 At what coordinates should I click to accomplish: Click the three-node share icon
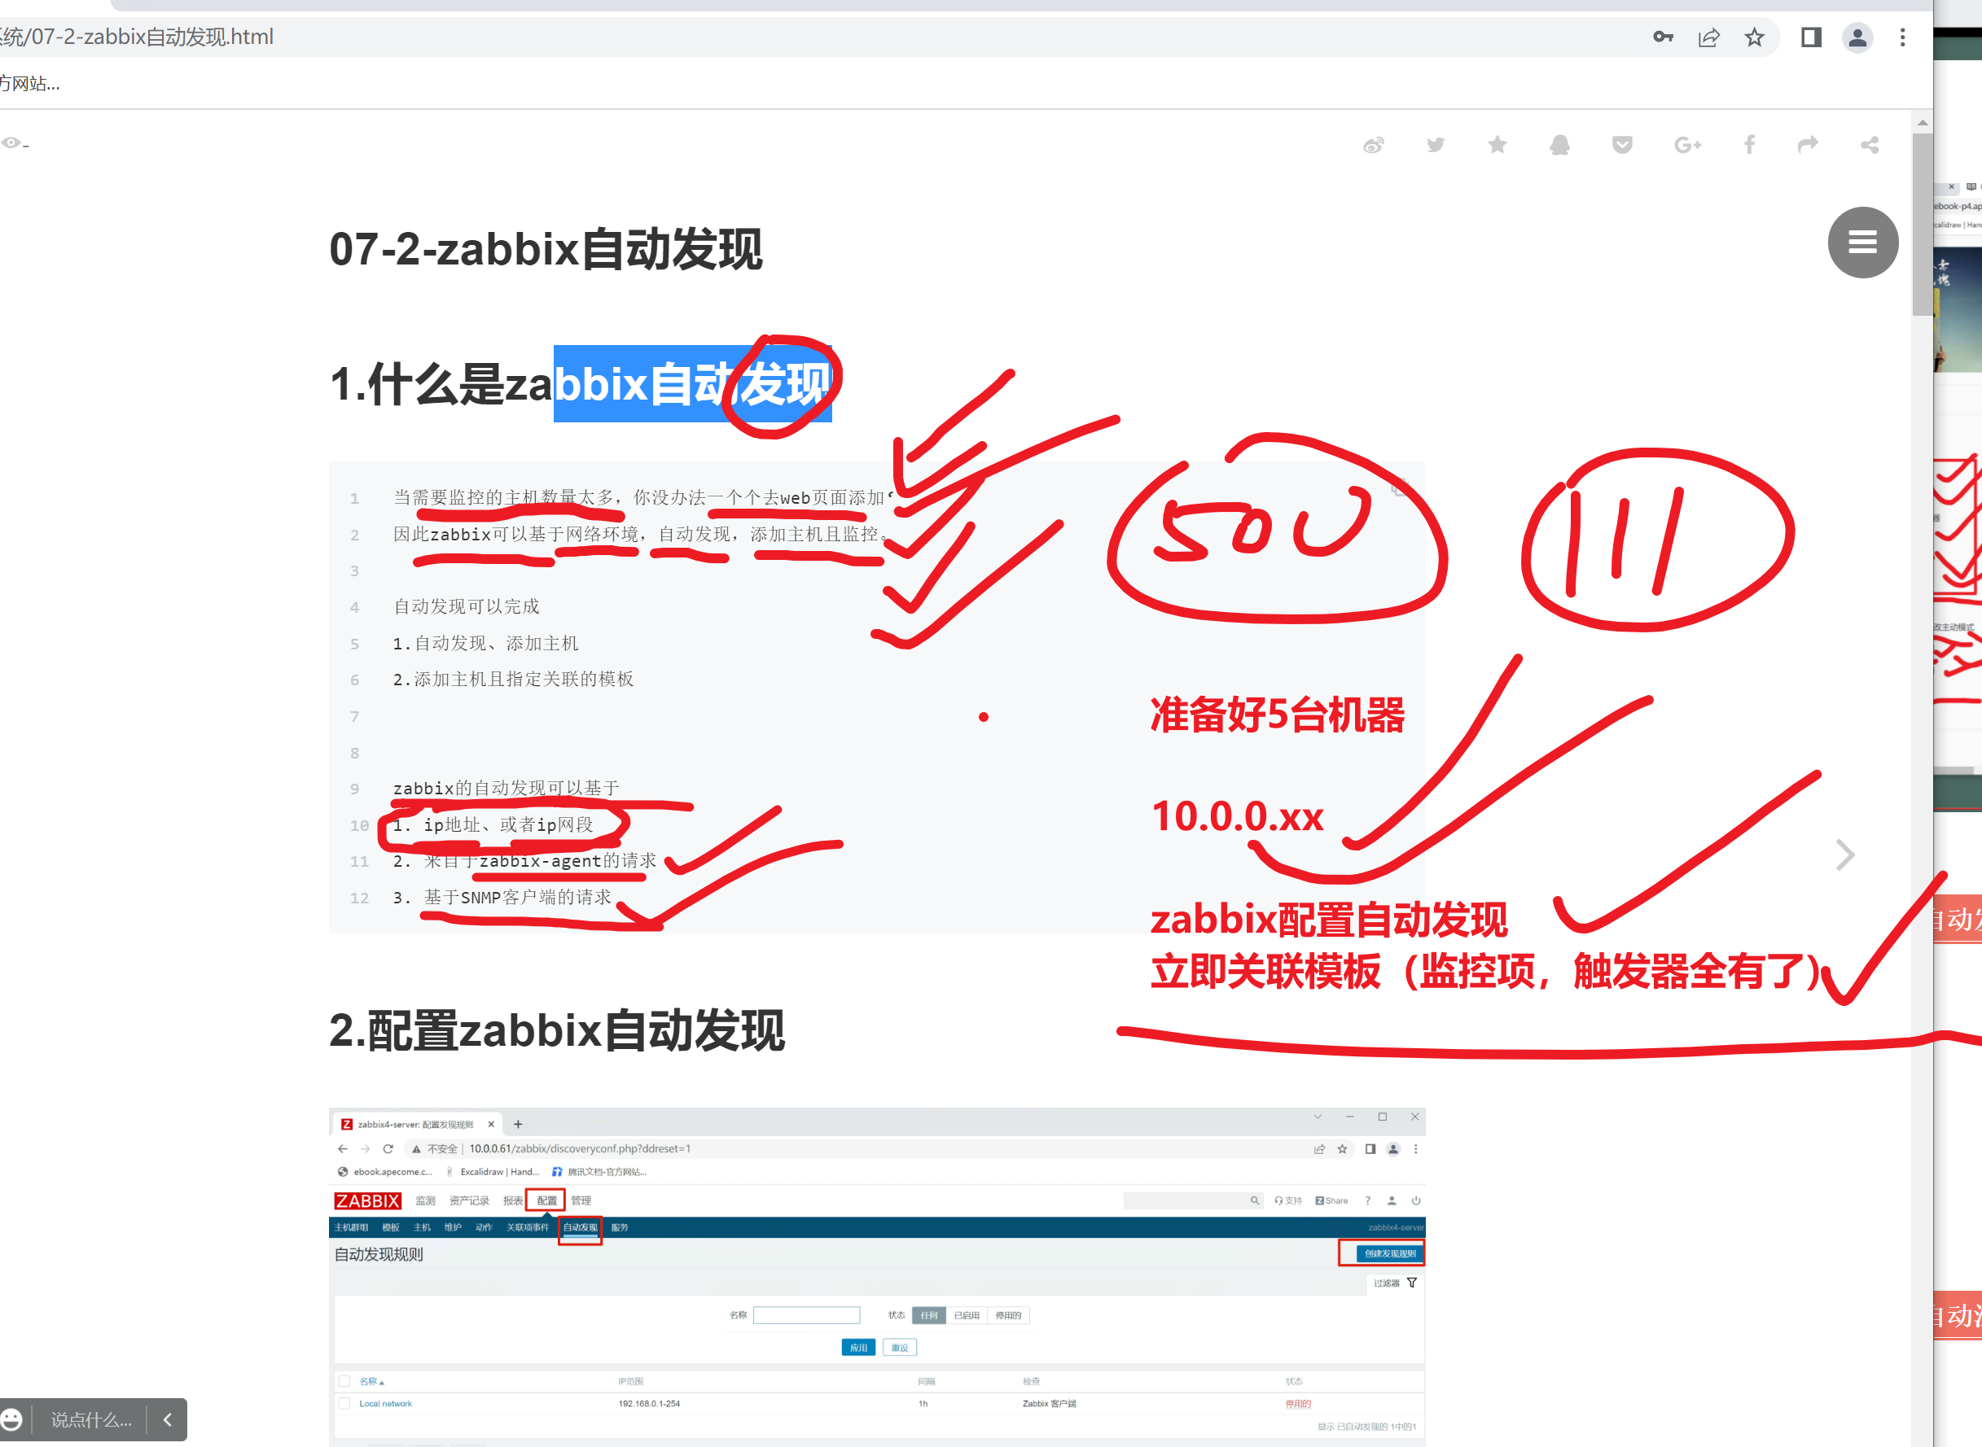click(1870, 145)
